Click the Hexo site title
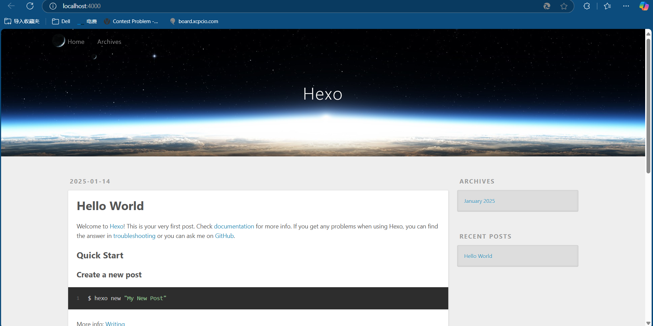The image size is (653, 326). [x=323, y=94]
